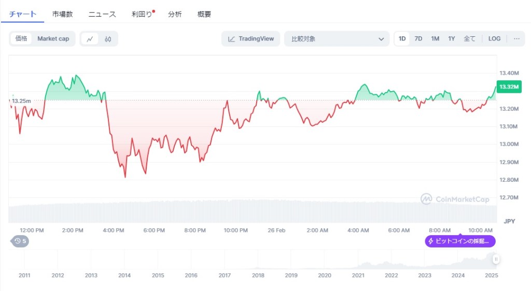The image size is (531, 291).
Task: Switch to candlestick chart icon
Action: point(108,39)
